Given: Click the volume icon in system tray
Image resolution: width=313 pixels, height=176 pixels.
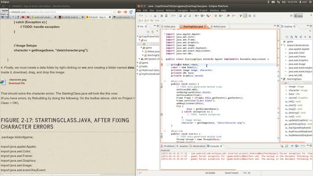Looking at the screenshot, I should tap(284, 2).
